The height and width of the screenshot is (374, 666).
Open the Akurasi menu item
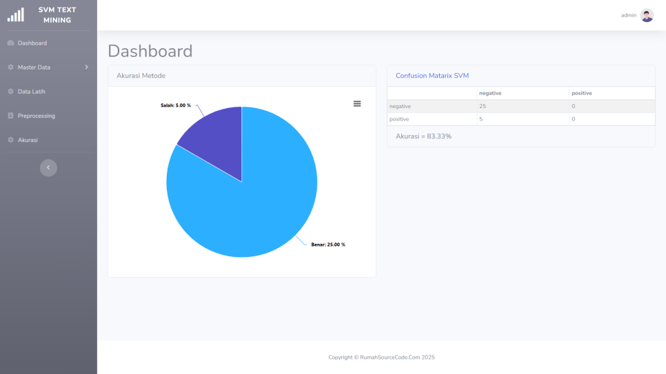(28, 140)
